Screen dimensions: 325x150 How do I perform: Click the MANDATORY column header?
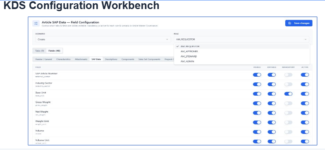click(288, 67)
